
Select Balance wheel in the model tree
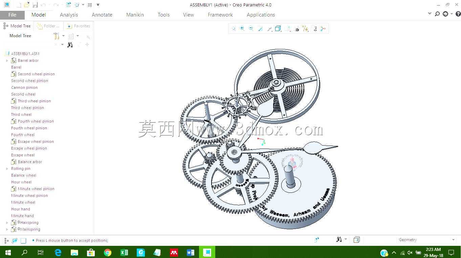coord(24,175)
